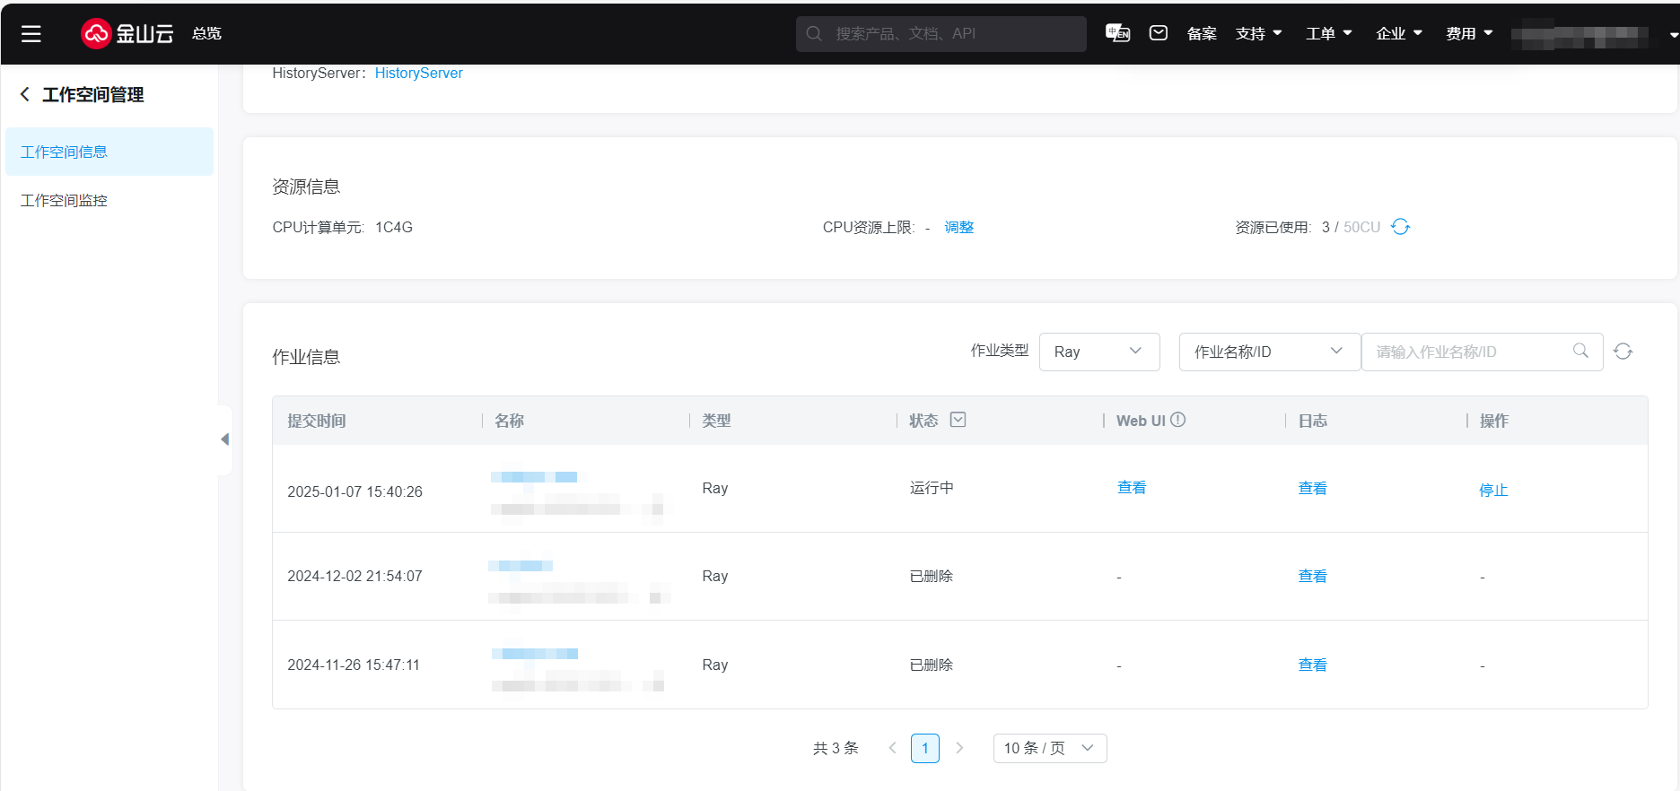This screenshot has height=791, width=1680.
Task: Click the Web UI info icon
Action: point(1178,420)
